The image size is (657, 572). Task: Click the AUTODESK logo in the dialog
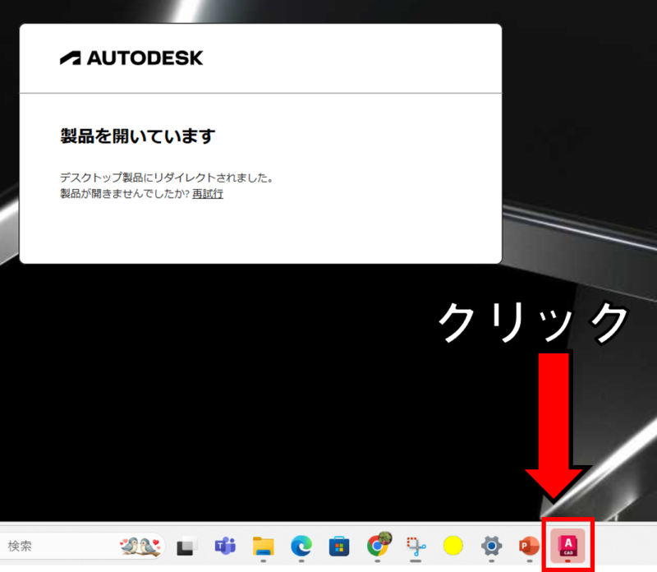coord(131,58)
